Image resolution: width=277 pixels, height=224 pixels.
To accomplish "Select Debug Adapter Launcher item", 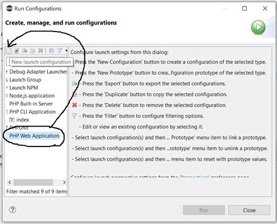I will pos(38,72).
